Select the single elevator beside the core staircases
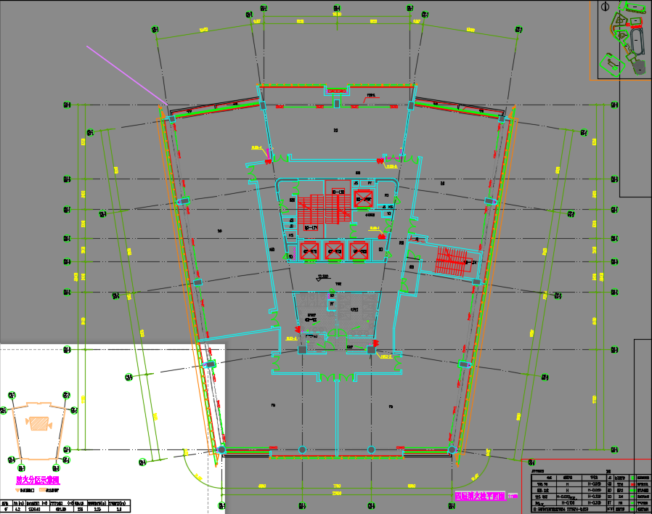652x514 pixels. (x=363, y=199)
